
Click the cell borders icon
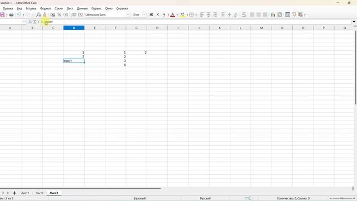click(191, 15)
